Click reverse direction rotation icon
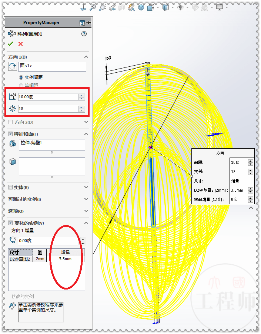The image size is (261, 334). point(13,66)
